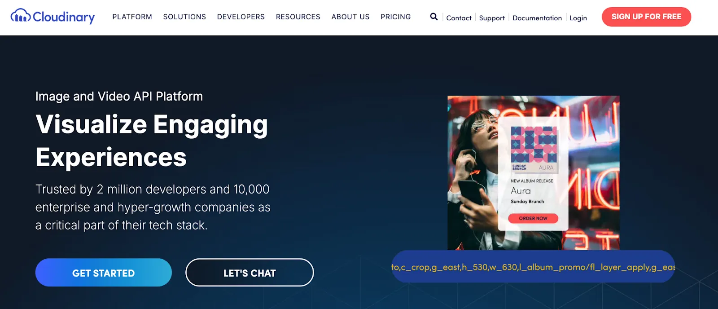Go to the PRICING page
This screenshot has width=718, height=309.
pyautogui.click(x=396, y=17)
